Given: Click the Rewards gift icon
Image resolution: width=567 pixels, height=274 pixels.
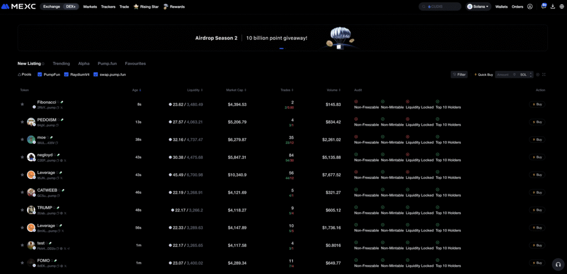Looking at the screenshot, I should point(166,7).
